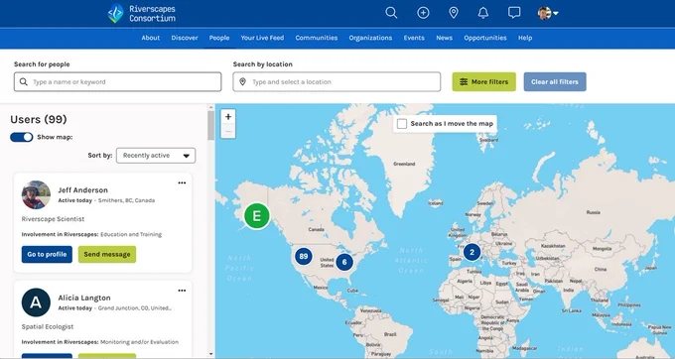675x359 pixels.
Task: Click the Spatial Ecologist text
Action: [48, 326]
